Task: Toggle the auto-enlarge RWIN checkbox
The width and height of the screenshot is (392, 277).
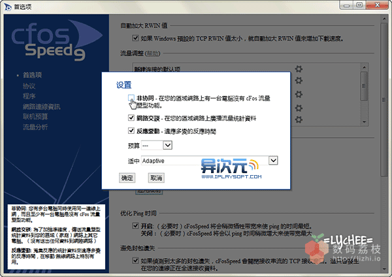Action: point(135,38)
